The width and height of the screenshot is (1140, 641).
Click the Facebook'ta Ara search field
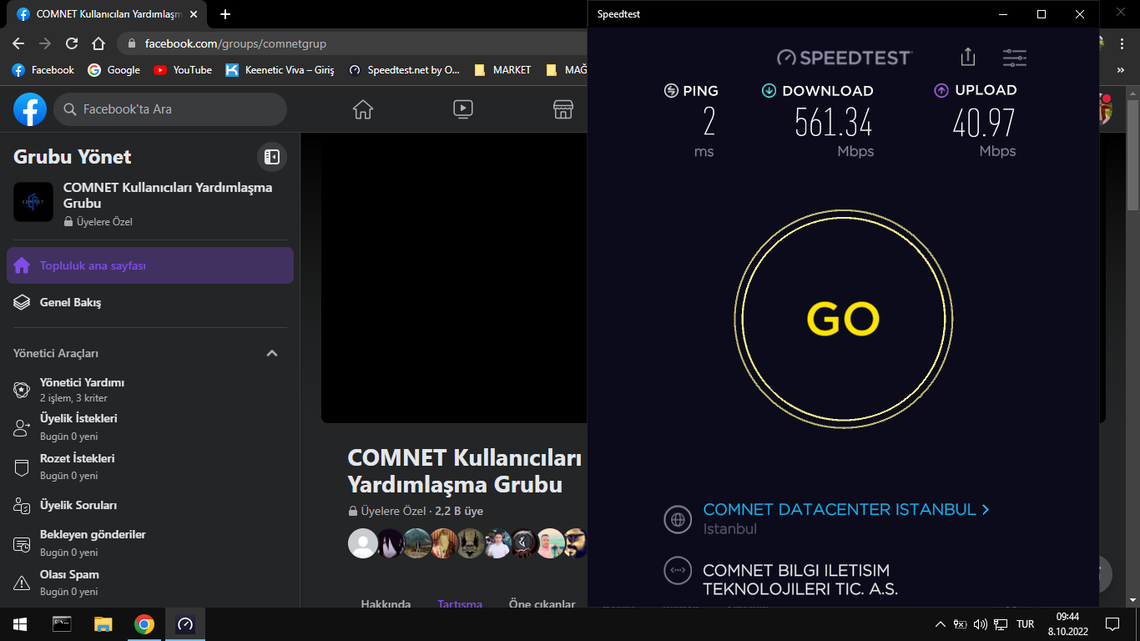coord(170,109)
